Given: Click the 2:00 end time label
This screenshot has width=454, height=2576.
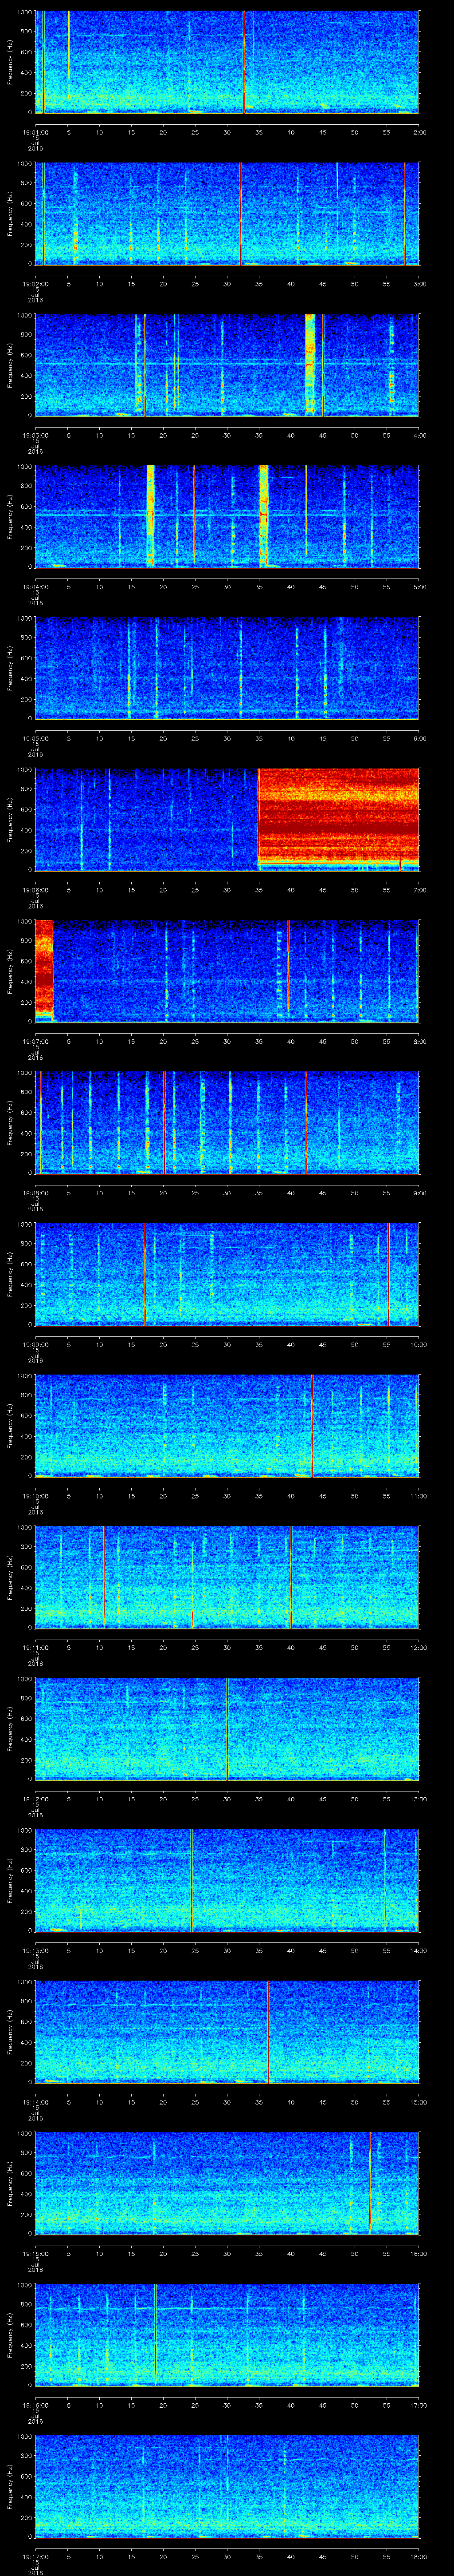Looking at the screenshot, I should [419, 132].
